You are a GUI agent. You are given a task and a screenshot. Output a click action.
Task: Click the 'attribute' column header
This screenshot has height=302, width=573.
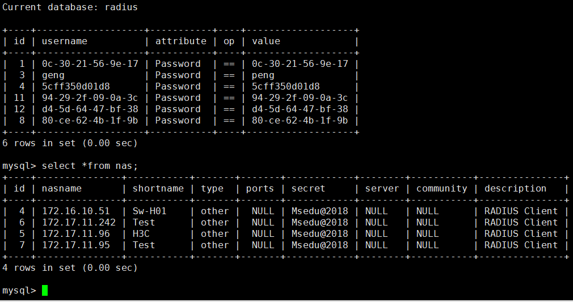180,41
